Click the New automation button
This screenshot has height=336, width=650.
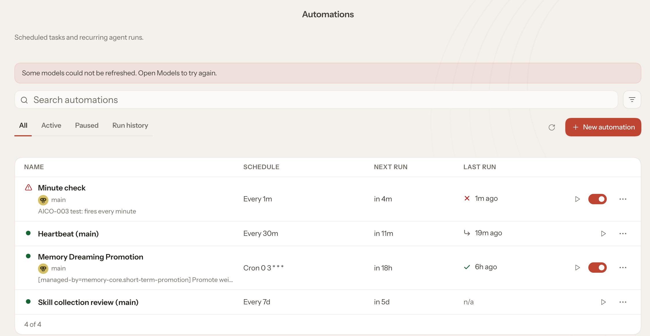coord(603,127)
